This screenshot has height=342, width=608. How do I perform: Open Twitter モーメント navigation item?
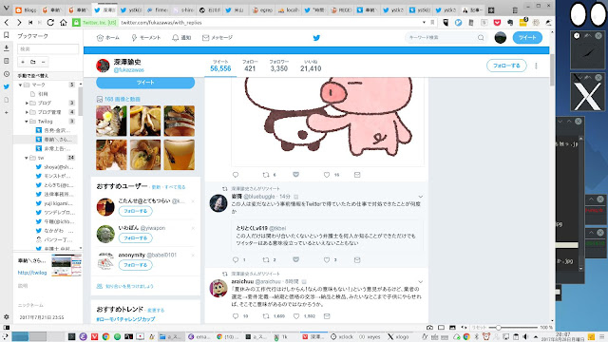tap(145, 38)
